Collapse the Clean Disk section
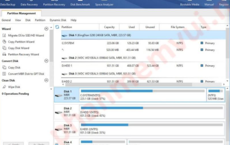The width and height of the screenshot is (230, 145). point(46,80)
